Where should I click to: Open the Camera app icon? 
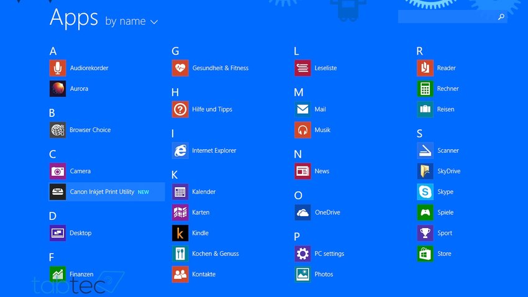(58, 171)
